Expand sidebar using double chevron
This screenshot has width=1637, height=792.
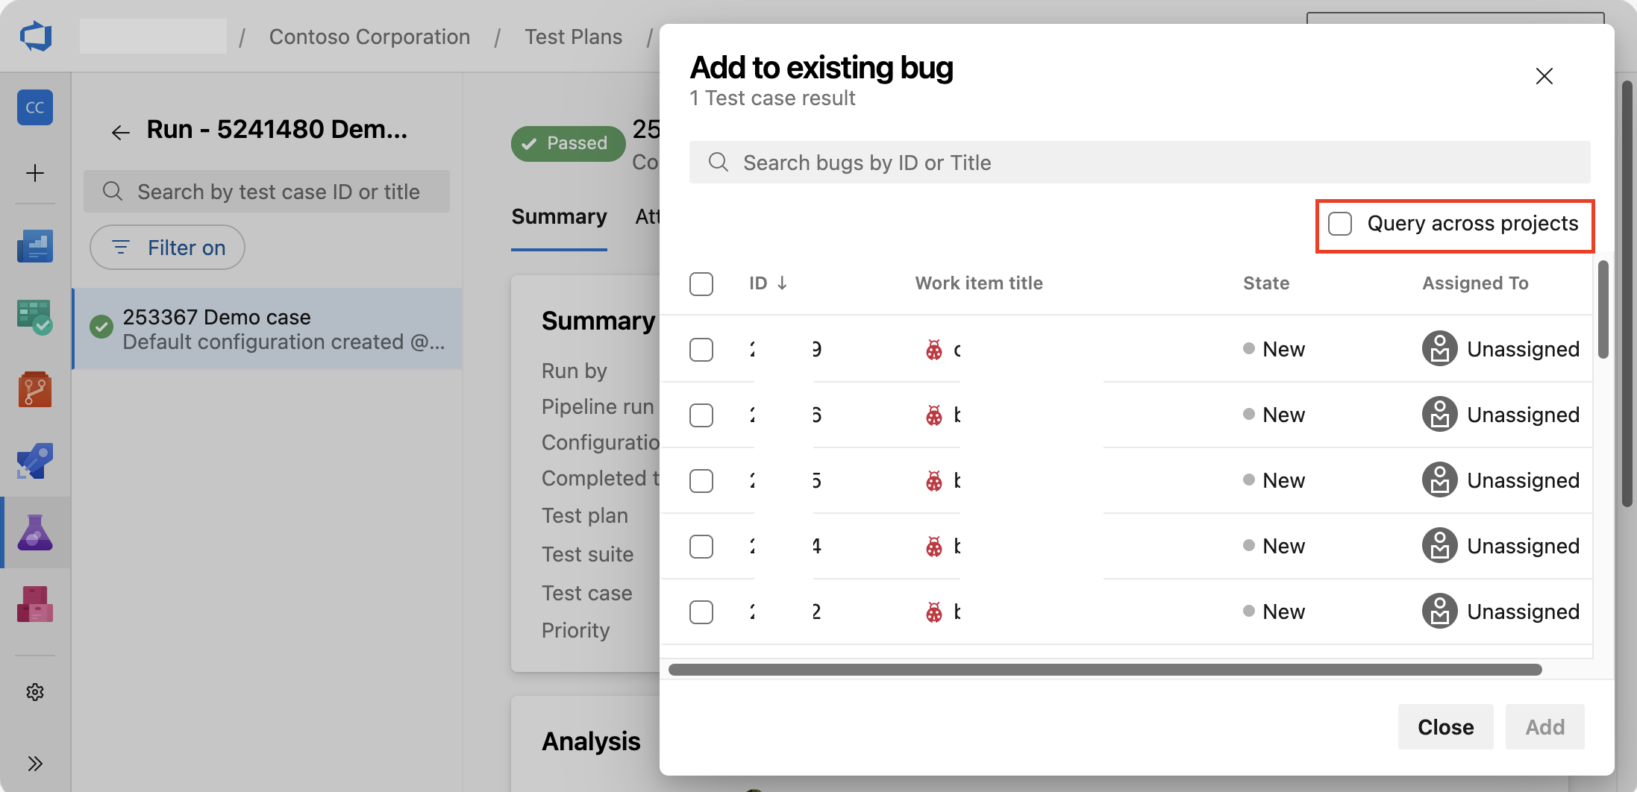pos(34,763)
